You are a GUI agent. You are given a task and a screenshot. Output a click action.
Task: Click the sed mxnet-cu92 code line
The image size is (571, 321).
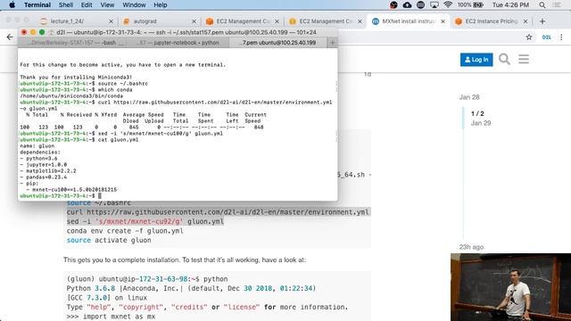coord(145,221)
